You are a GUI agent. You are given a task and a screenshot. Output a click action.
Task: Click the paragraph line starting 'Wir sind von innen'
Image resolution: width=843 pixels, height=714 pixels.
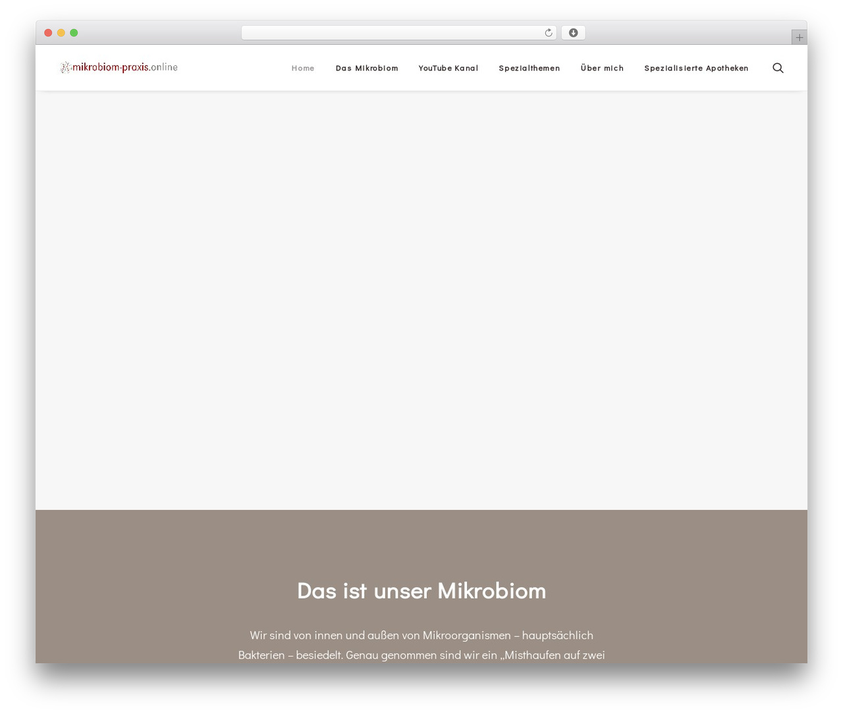[x=421, y=635]
